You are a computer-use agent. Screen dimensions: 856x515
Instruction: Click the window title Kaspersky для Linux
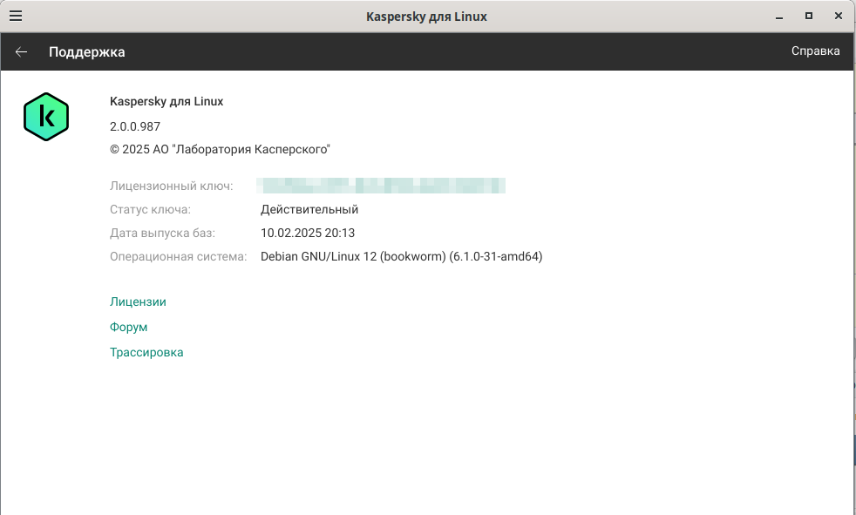pos(426,17)
